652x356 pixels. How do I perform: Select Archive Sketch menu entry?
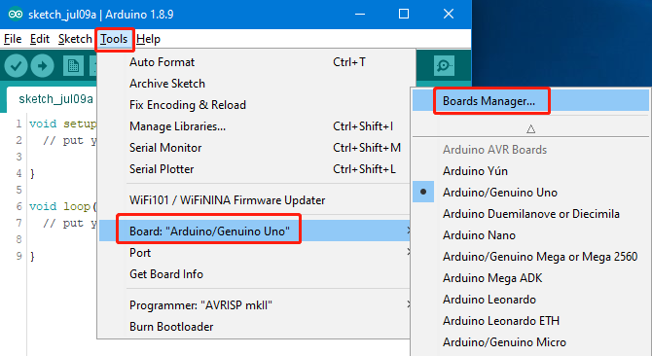[x=255, y=84]
